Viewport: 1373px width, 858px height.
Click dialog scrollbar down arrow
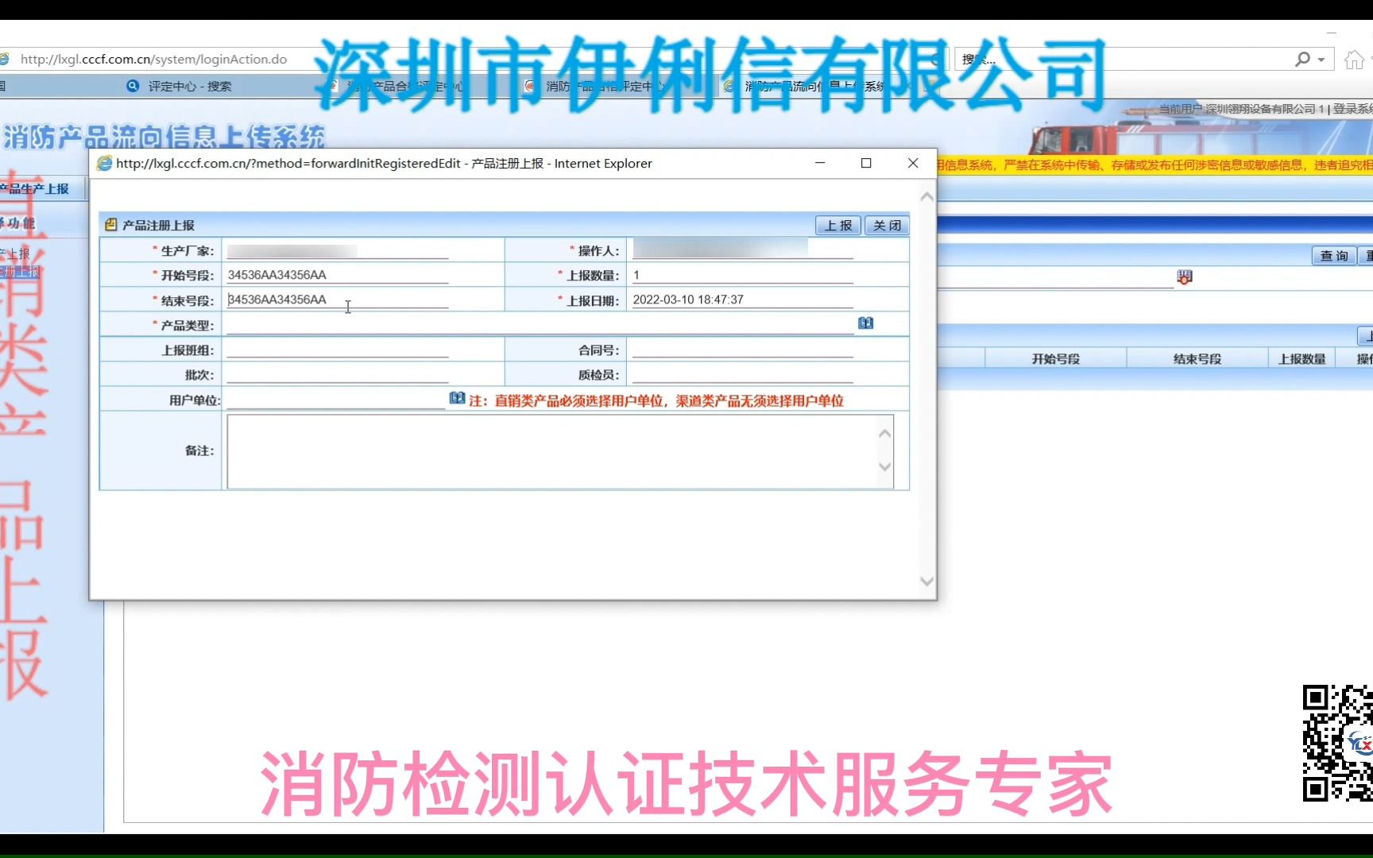926,582
